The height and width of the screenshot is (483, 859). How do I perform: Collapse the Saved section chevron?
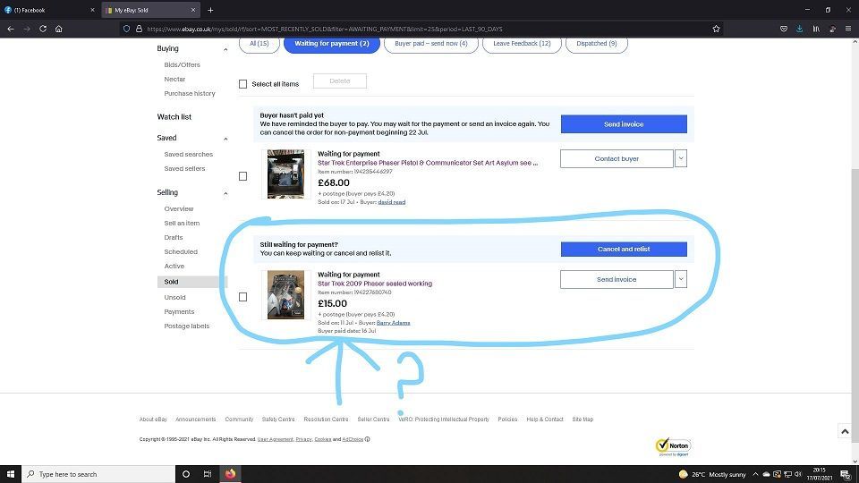225,139
